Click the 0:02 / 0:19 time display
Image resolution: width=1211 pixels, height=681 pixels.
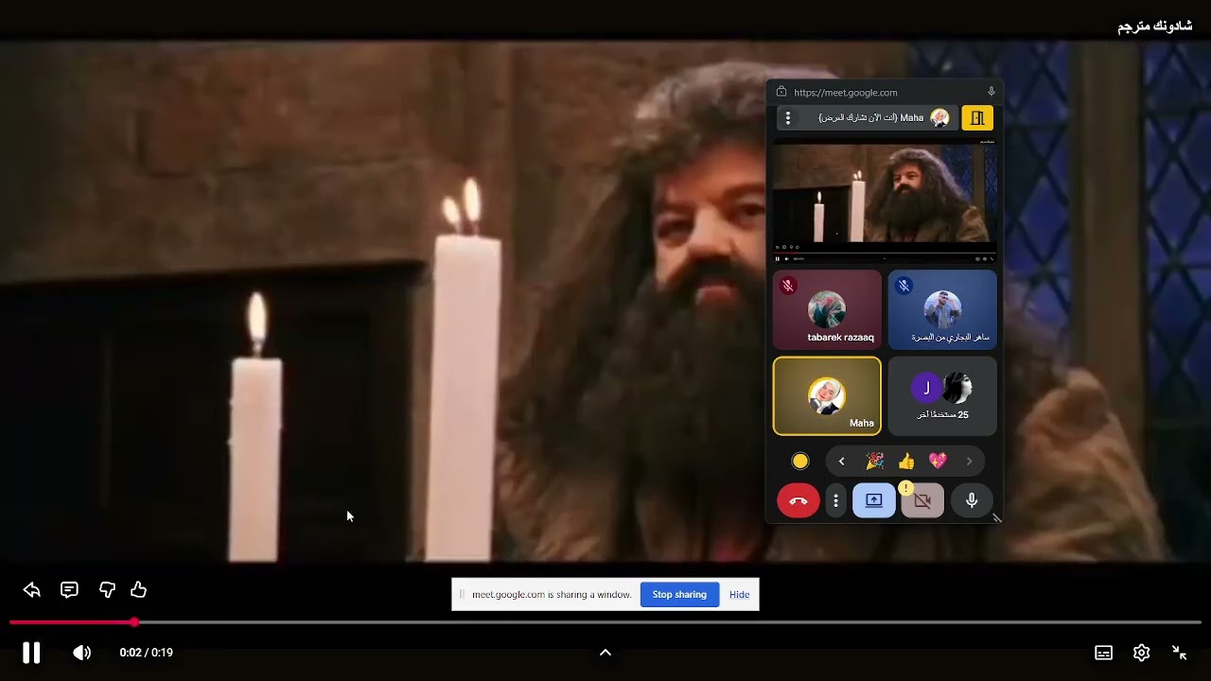click(x=147, y=653)
